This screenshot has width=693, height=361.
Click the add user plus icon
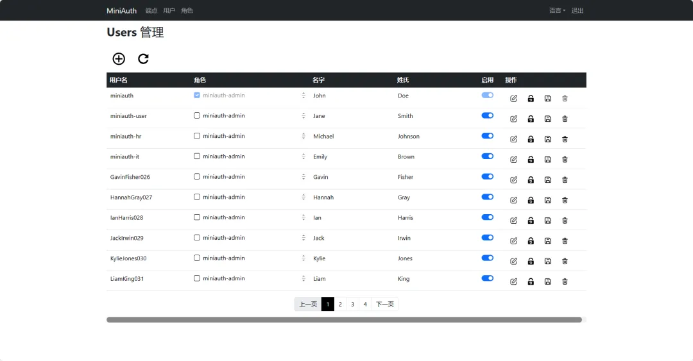(x=119, y=59)
